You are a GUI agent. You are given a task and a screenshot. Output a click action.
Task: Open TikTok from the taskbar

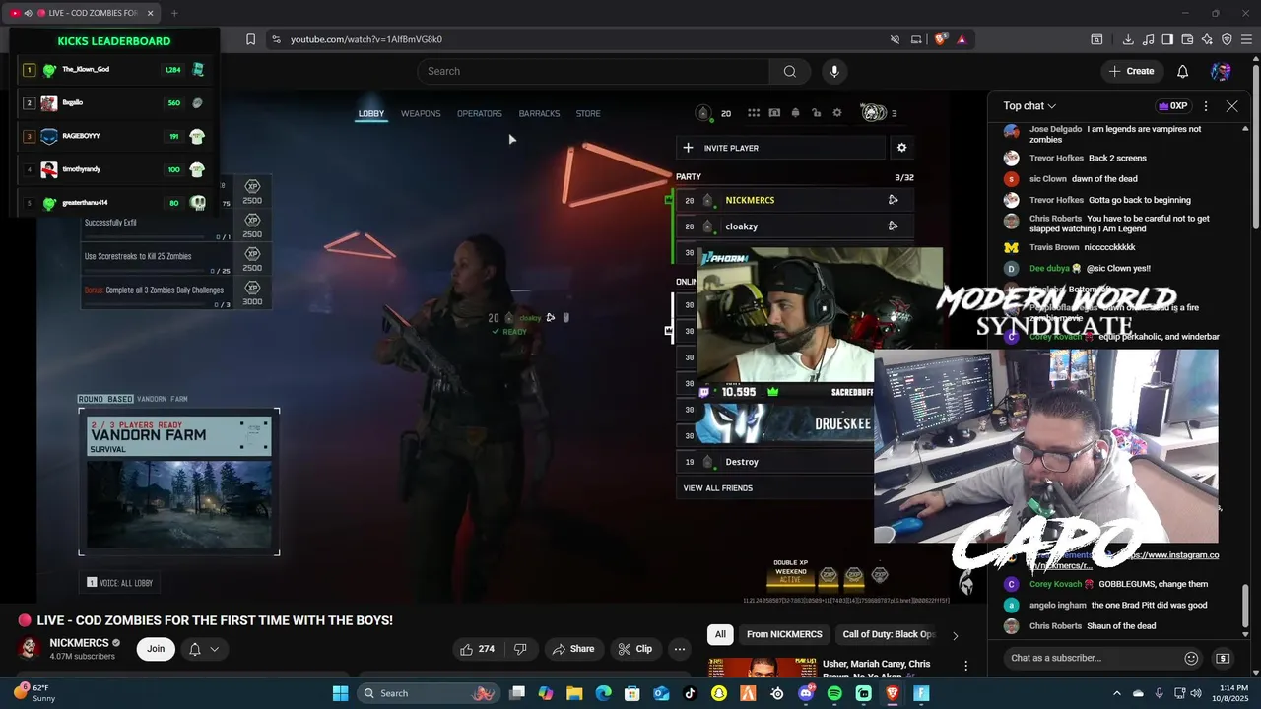point(690,693)
